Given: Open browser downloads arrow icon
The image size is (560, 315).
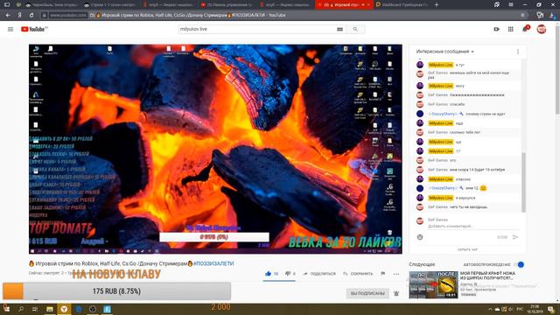Looking at the screenshot, I should (x=552, y=16).
